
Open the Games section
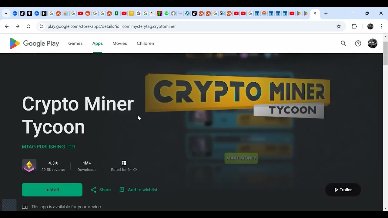[75, 43]
